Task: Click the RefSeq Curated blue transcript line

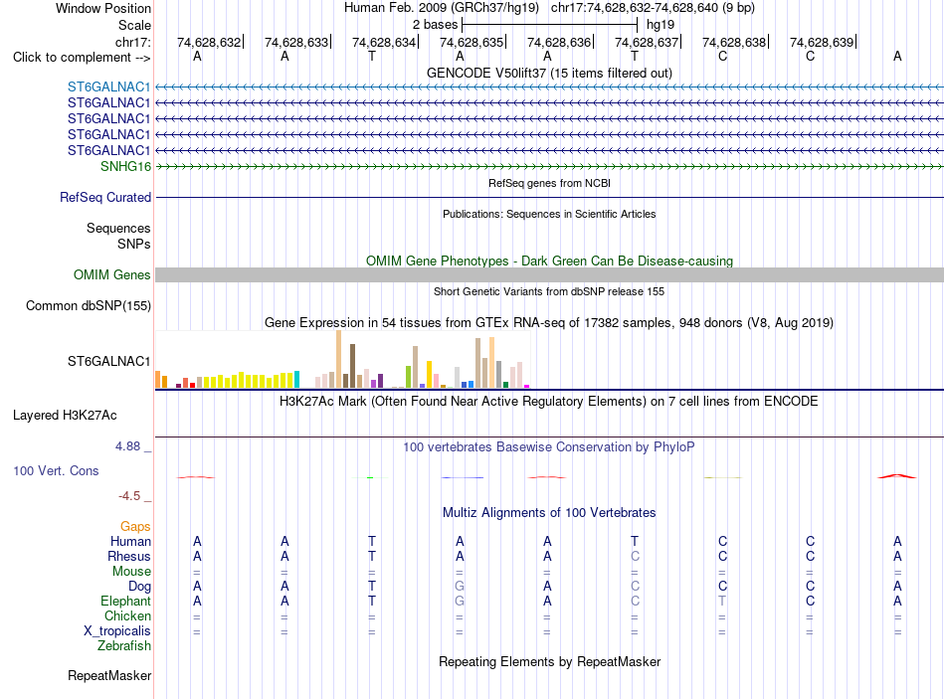Action: [549, 197]
